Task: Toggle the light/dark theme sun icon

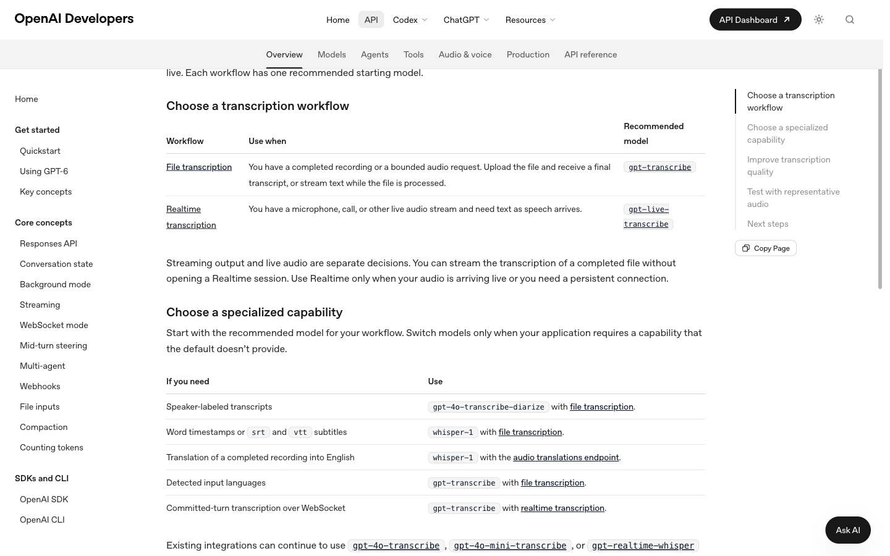Action: point(819,20)
